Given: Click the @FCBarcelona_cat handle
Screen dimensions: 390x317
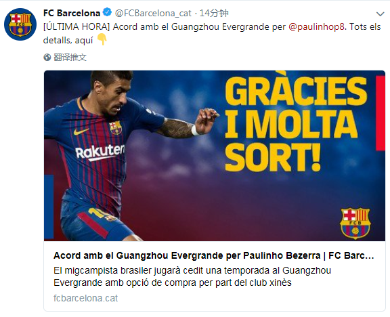Looking at the screenshot, I should pos(153,13).
